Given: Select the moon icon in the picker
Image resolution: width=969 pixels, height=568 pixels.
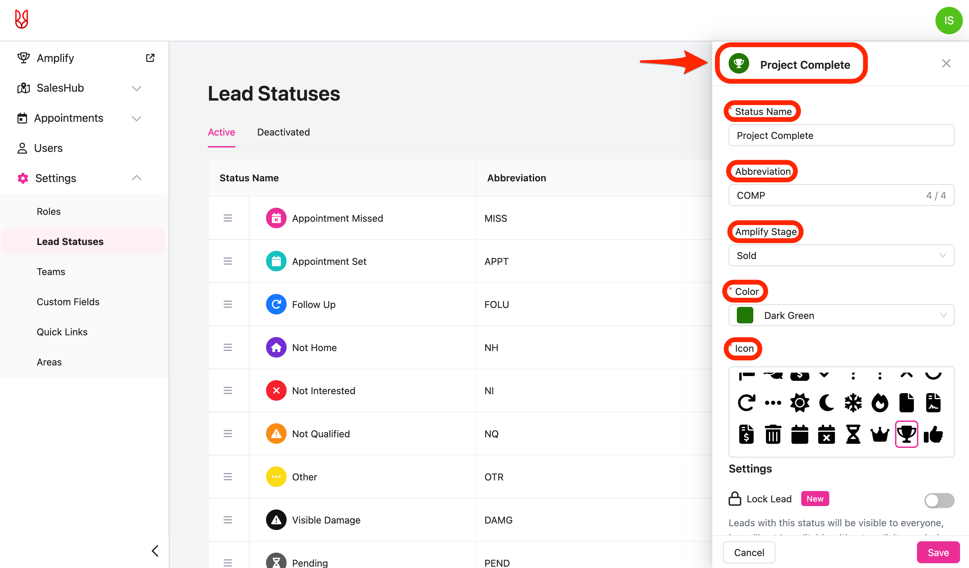Looking at the screenshot, I should pyautogui.click(x=826, y=403).
